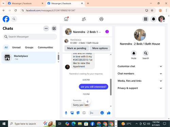The width and height of the screenshot is (170, 127).
Task: Go to the Facebook Home icon
Action: point(66,19)
